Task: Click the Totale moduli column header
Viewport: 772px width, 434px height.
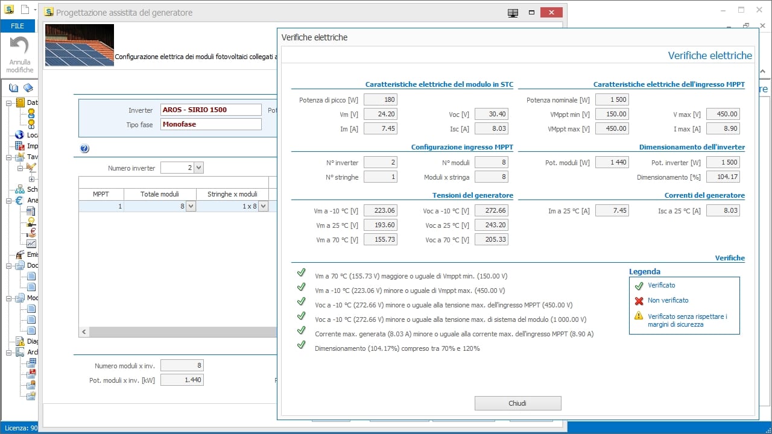Action: click(160, 194)
